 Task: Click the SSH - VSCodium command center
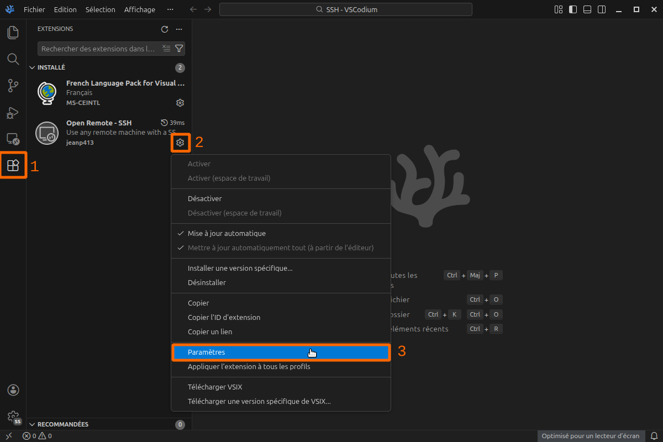pyautogui.click(x=346, y=9)
